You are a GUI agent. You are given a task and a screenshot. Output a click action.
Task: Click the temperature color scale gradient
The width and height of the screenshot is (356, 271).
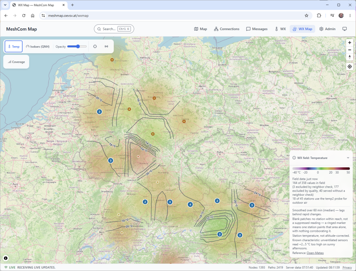tap(321, 169)
